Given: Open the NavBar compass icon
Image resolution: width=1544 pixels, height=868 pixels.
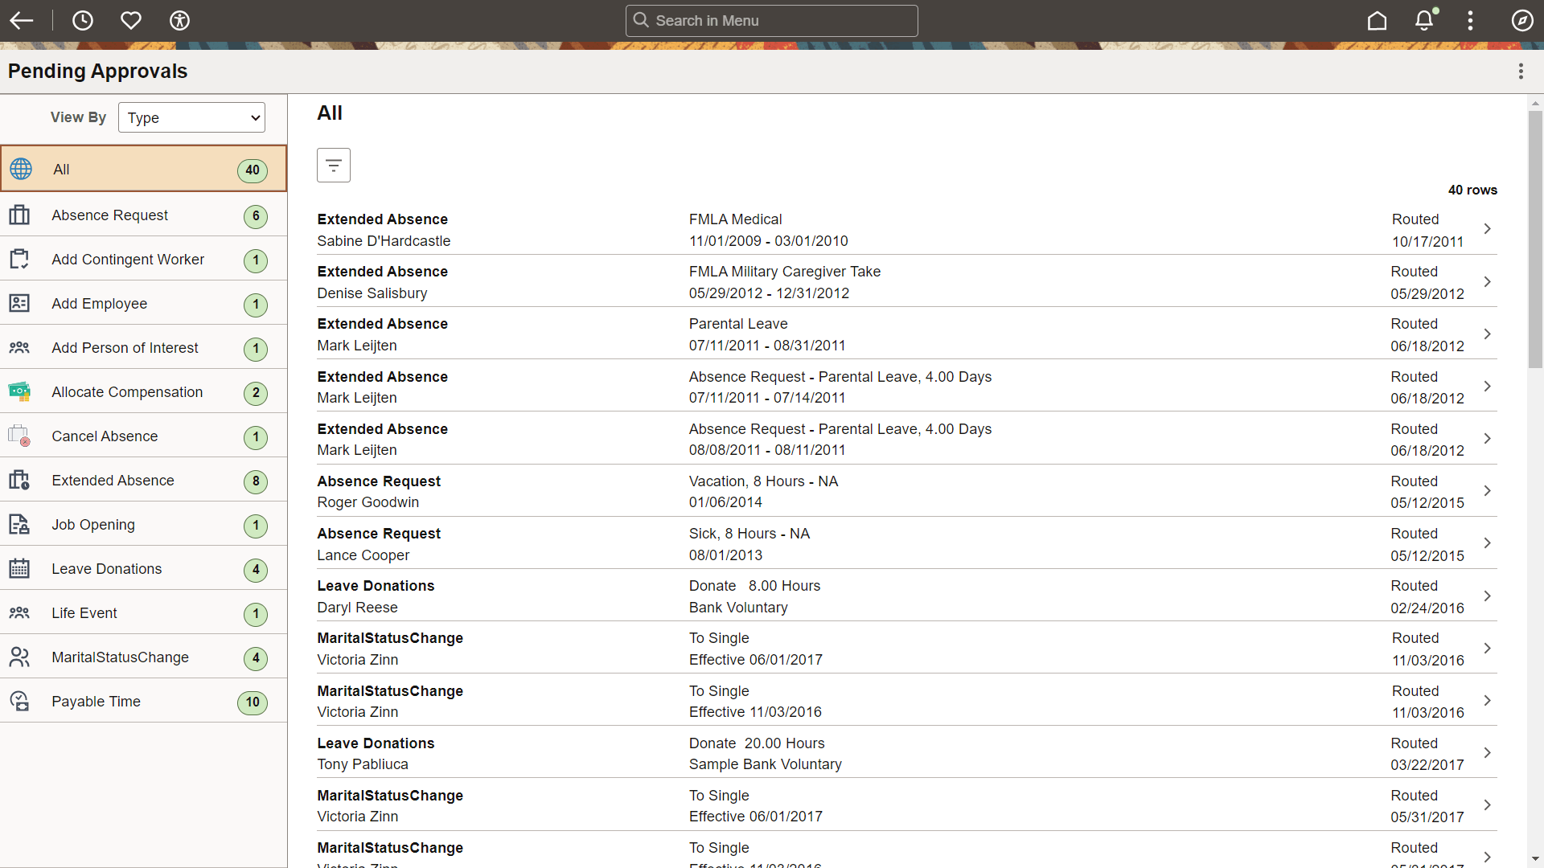Looking at the screenshot, I should tap(1522, 21).
